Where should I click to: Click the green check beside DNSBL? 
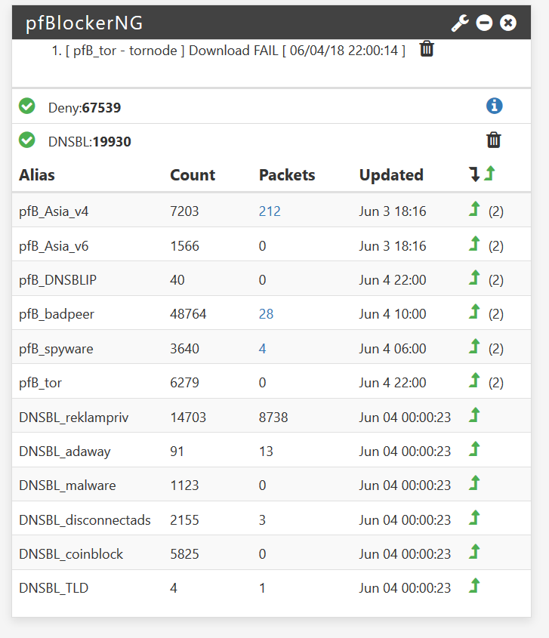tap(27, 140)
